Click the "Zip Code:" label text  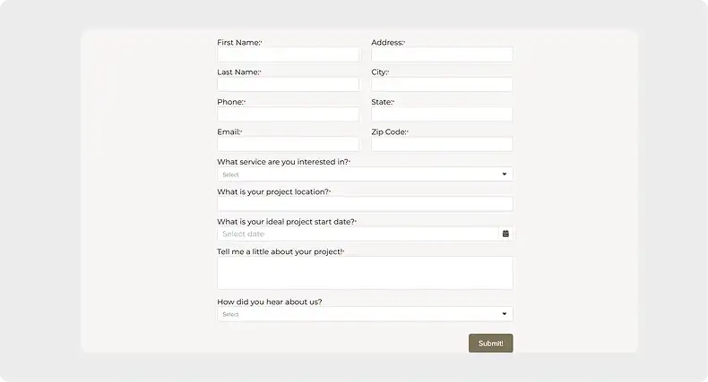click(x=390, y=132)
